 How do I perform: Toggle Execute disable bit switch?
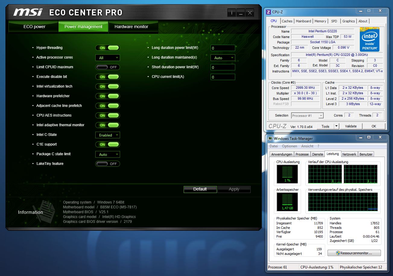(108, 77)
